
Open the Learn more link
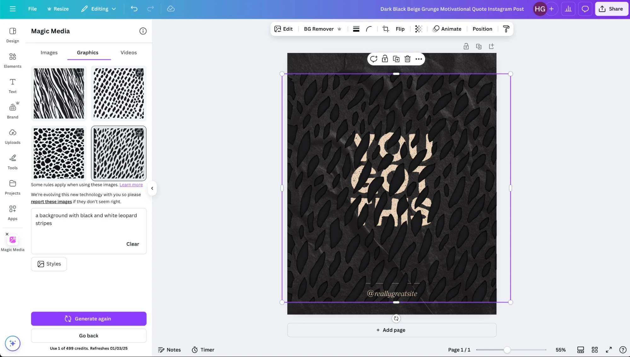pyautogui.click(x=131, y=185)
